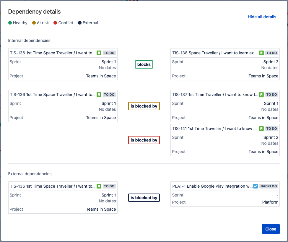This screenshot has width=288, height=242.
Task: Click the story icon on TIS-136 under External dependencies
Action: pos(99,186)
